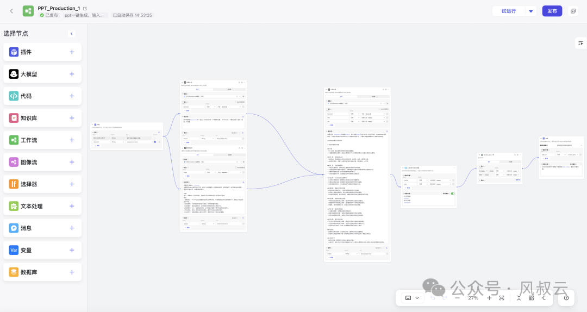Add a 文本处理 node with plus

click(x=72, y=206)
